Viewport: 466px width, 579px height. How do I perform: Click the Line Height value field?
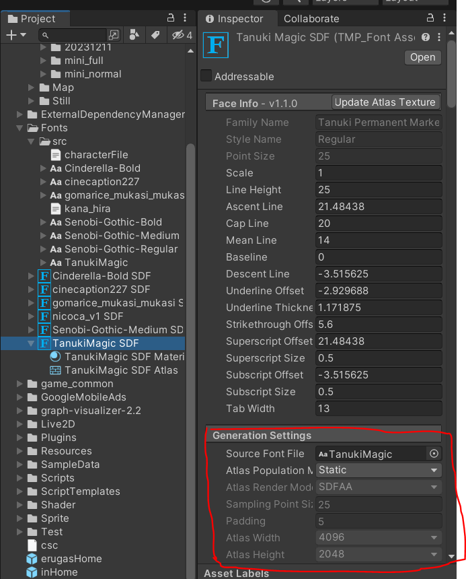(379, 190)
